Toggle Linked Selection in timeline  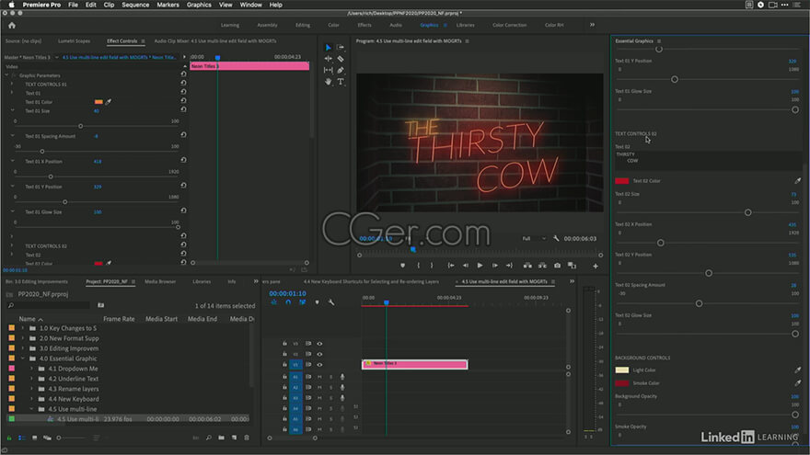[302, 302]
